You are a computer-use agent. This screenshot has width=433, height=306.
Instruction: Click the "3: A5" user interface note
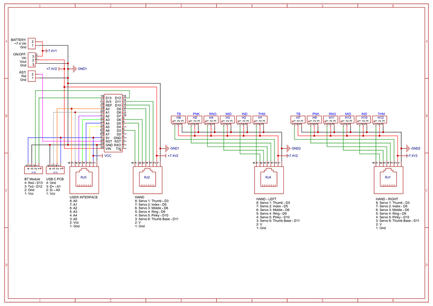(74, 219)
